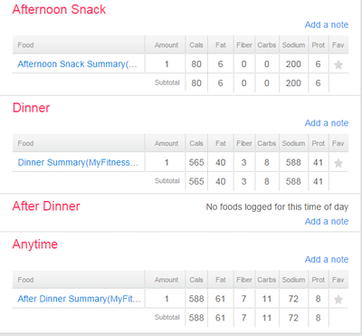Add a note to Afternoon Snack

pyautogui.click(x=327, y=24)
